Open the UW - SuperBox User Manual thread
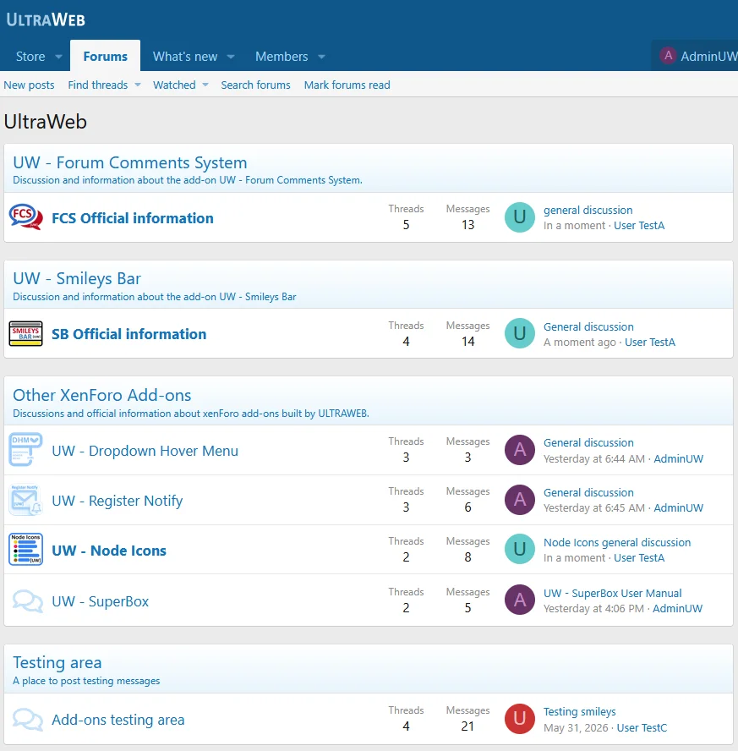The image size is (738, 751). coord(612,593)
